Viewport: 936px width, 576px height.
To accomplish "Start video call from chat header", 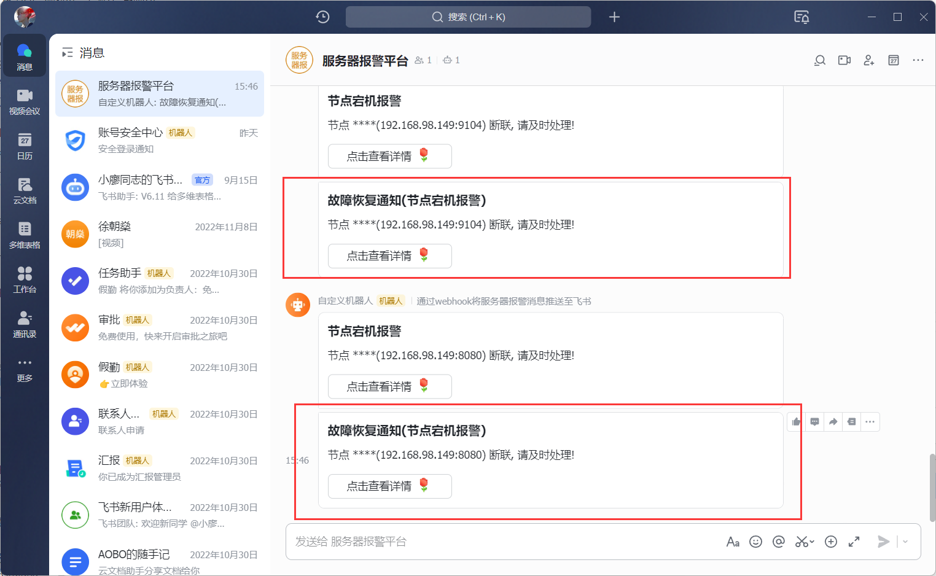I will 844,60.
